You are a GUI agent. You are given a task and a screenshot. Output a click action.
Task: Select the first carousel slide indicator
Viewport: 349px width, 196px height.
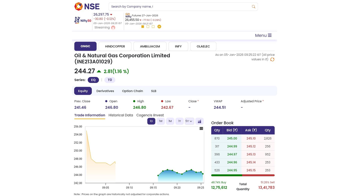coord(143,26)
